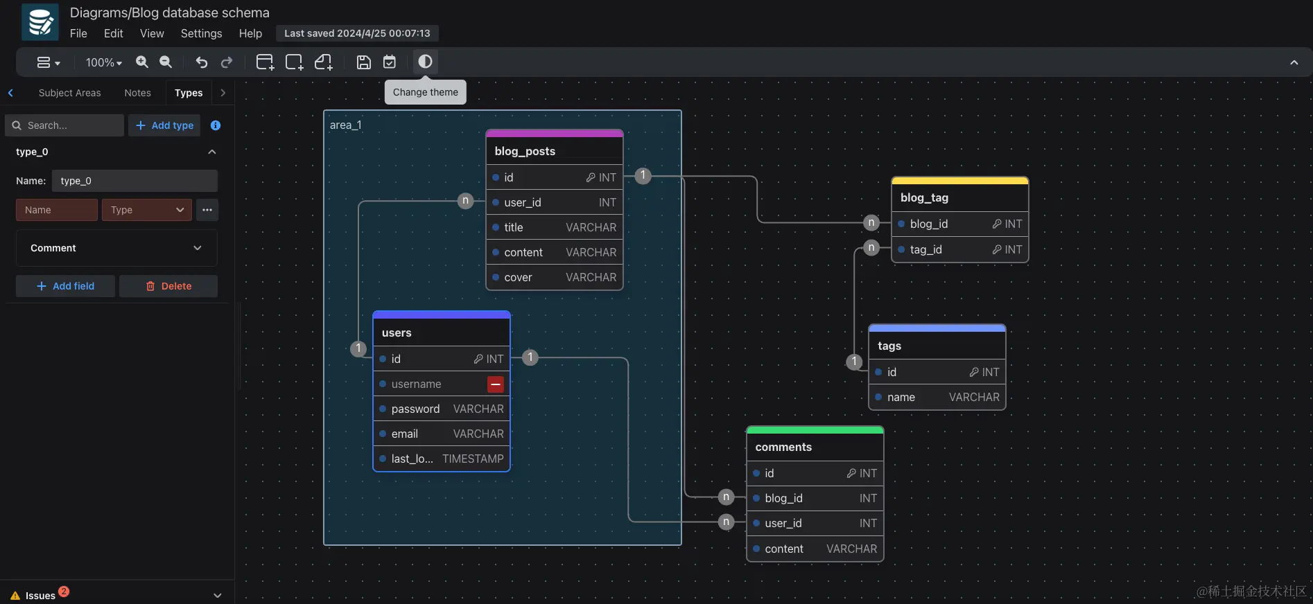Open the View menu
The width and height of the screenshot is (1313, 604).
coord(152,33)
